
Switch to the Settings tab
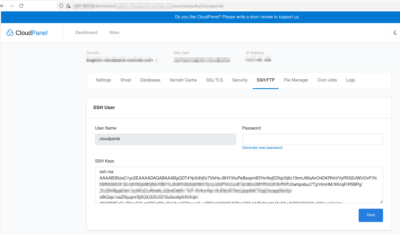(x=103, y=80)
